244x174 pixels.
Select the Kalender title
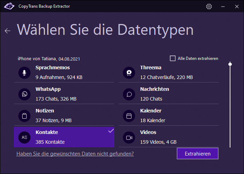tap(151, 111)
